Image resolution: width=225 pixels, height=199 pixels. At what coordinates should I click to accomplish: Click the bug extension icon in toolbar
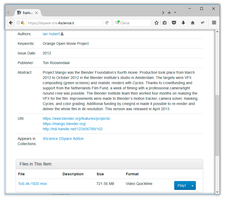pyautogui.click(x=202, y=22)
